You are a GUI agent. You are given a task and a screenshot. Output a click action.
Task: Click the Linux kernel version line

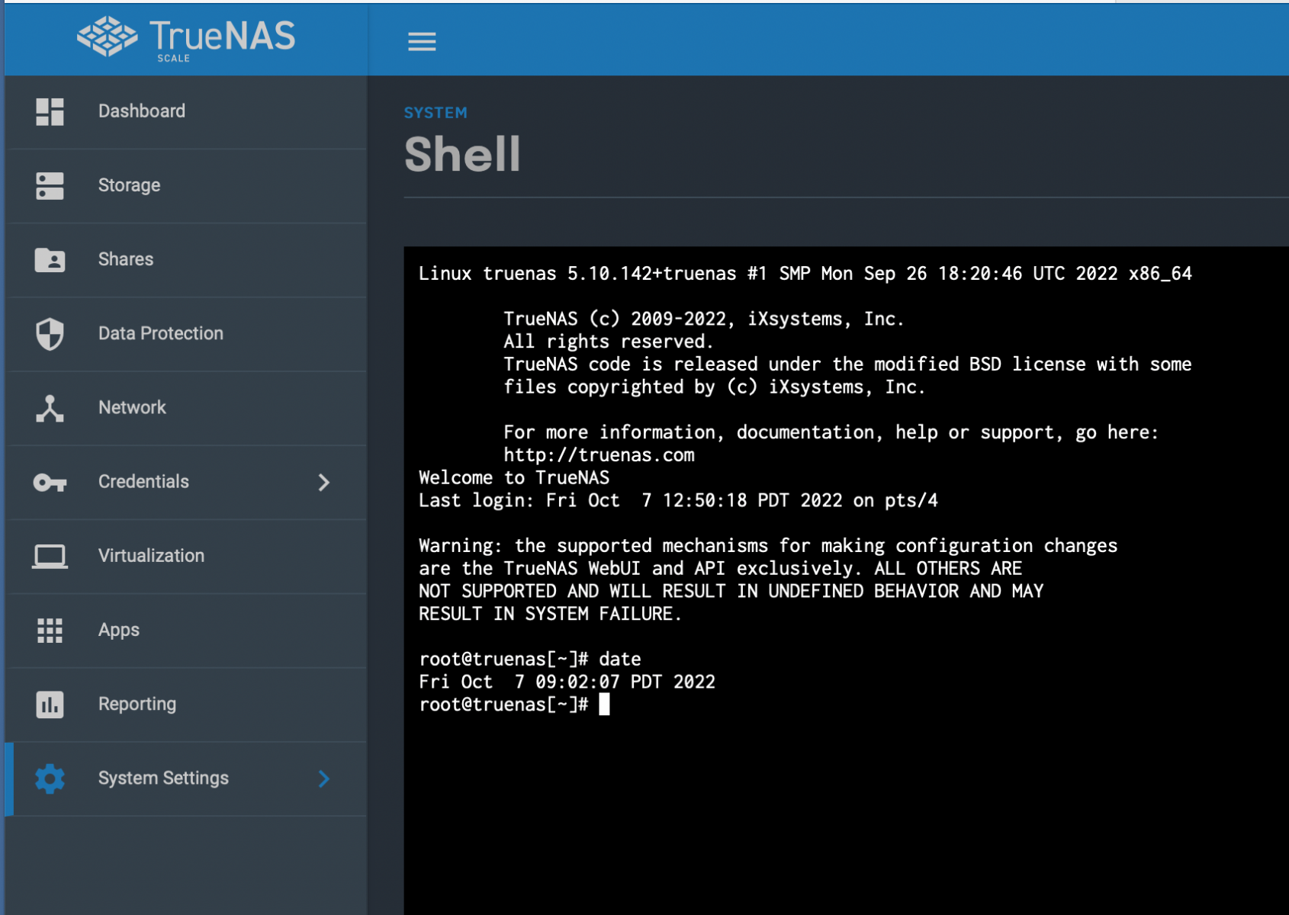(x=805, y=274)
